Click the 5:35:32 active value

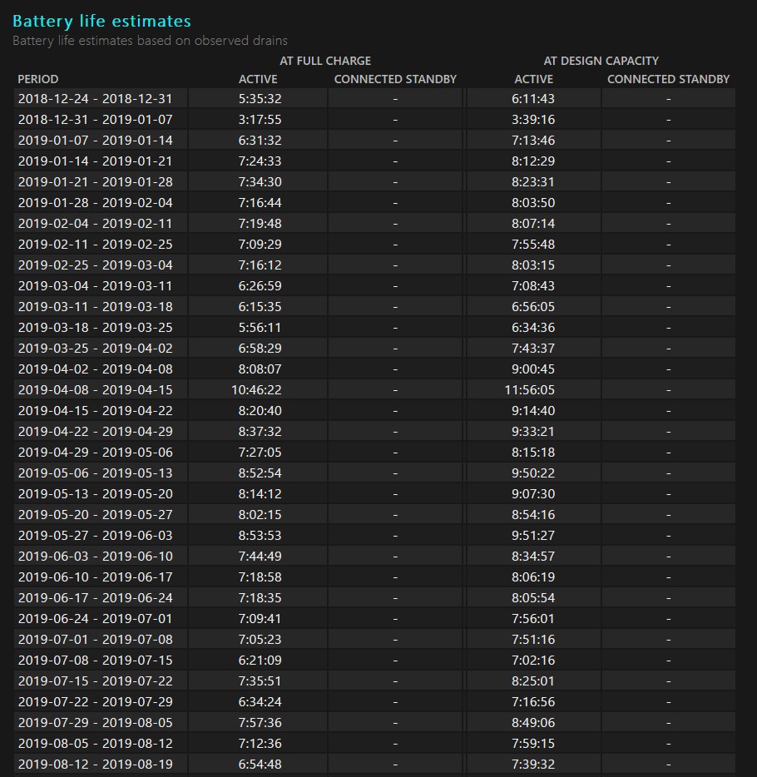tap(260, 99)
